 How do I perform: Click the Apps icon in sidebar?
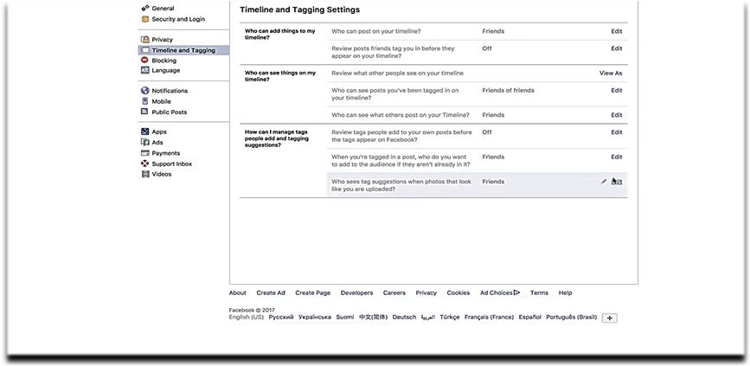[x=145, y=132]
